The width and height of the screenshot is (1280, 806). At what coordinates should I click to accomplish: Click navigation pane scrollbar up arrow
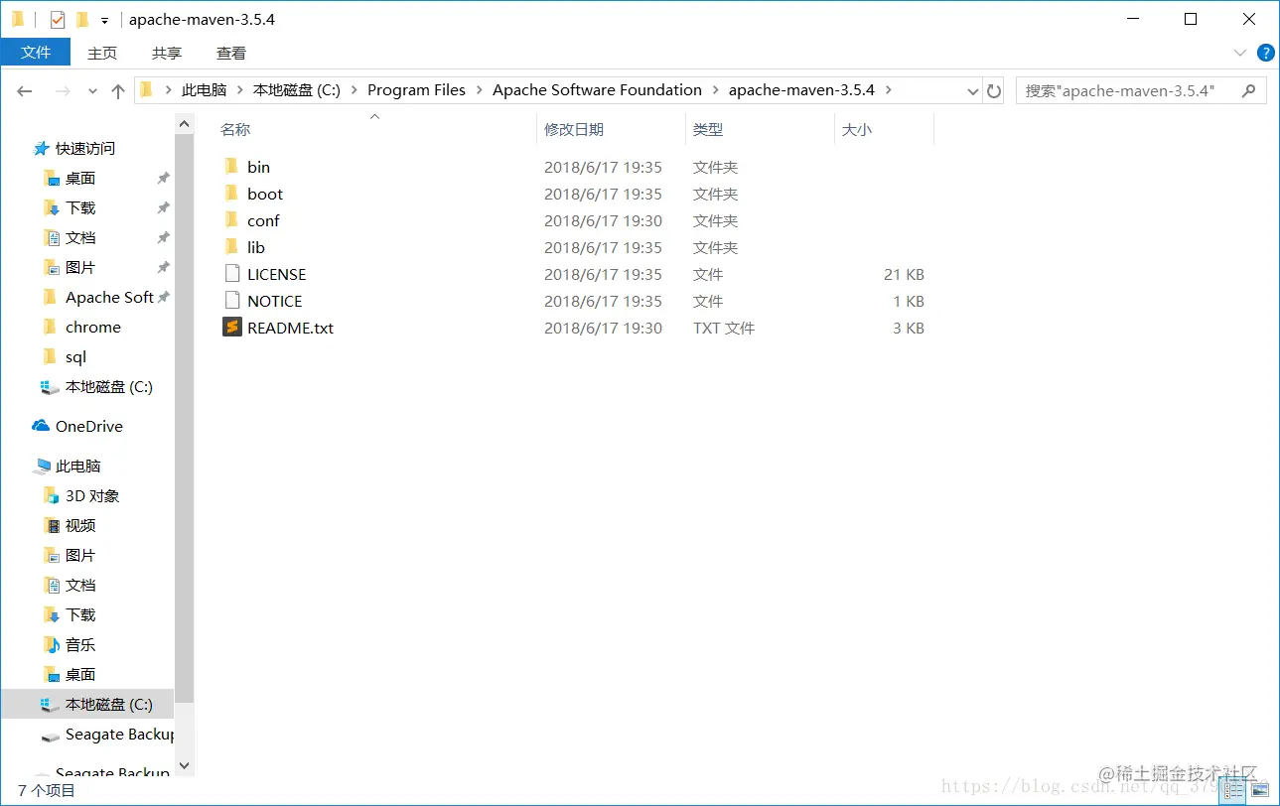pyautogui.click(x=184, y=125)
